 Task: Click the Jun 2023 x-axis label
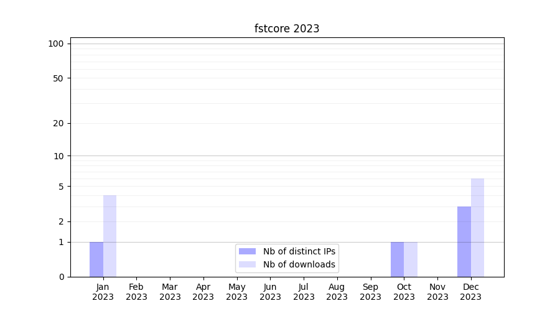pos(270,292)
